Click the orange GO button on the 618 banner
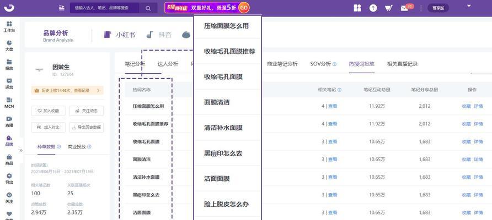 [x=244, y=8]
